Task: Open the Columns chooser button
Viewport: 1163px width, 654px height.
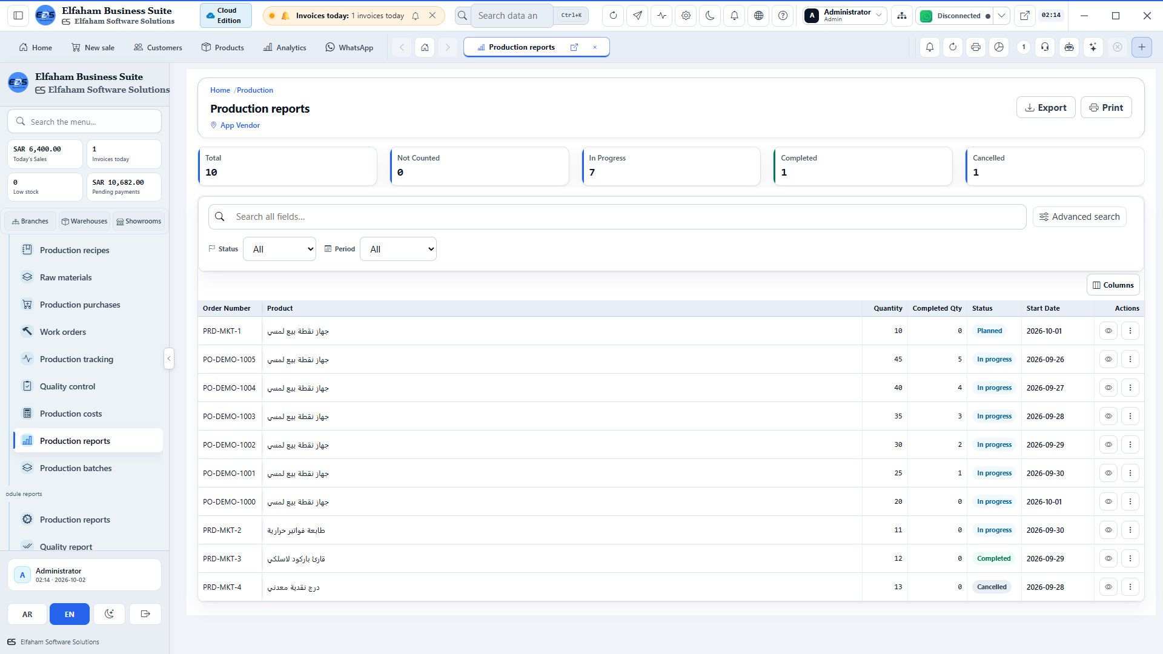Action: (x=1113, y=285)
